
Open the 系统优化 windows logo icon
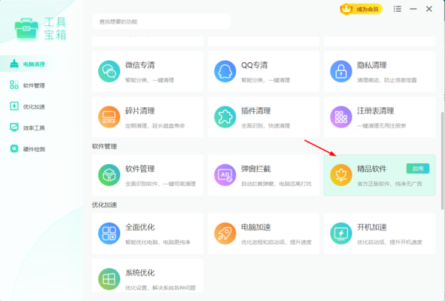(109, 279)
